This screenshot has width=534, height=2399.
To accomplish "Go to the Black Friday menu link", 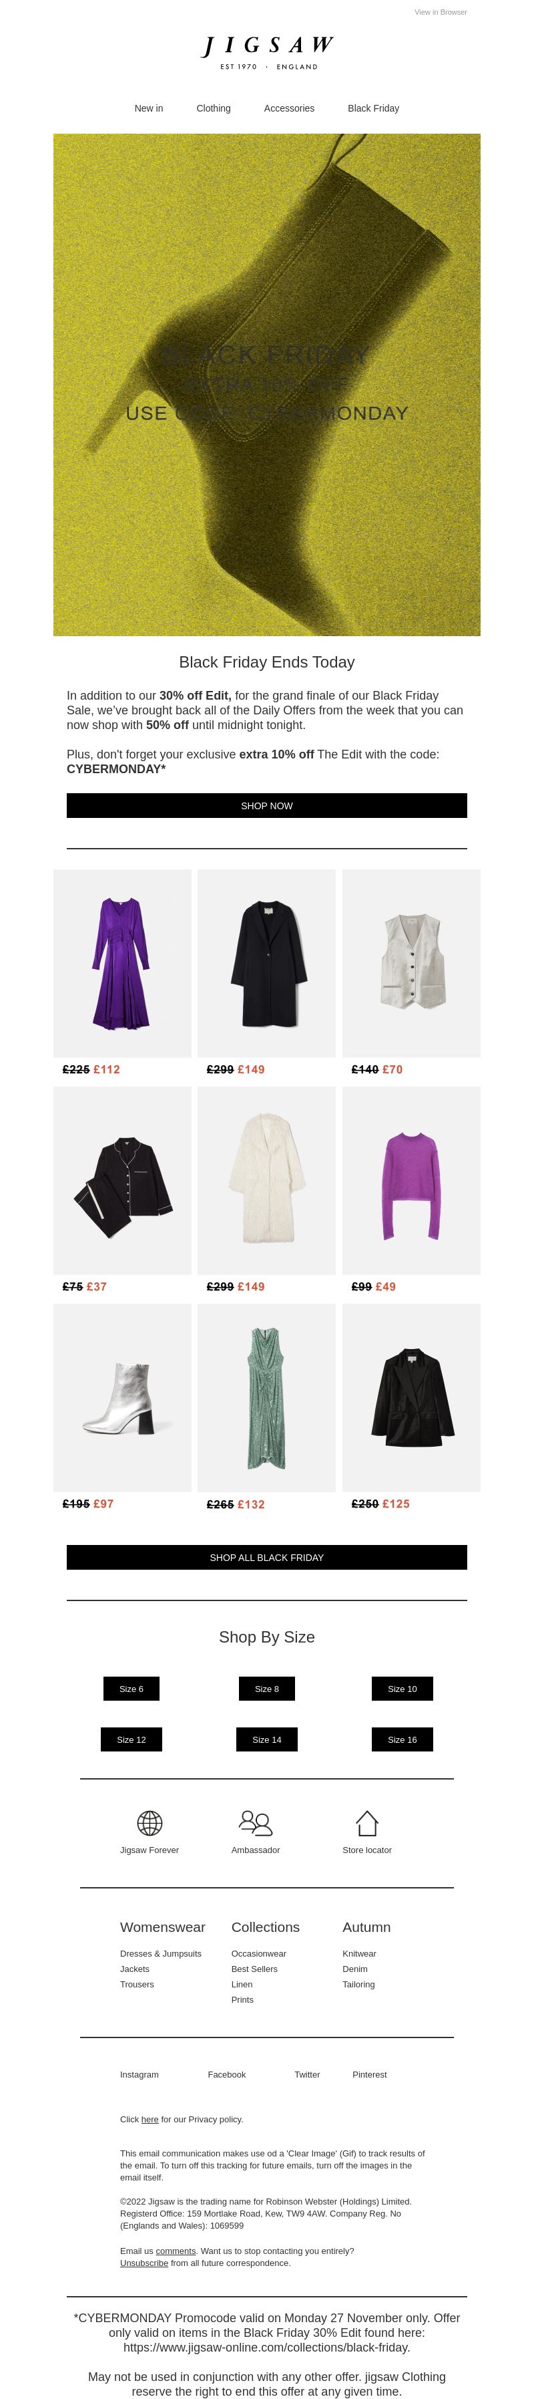I will tap(373, 108).
